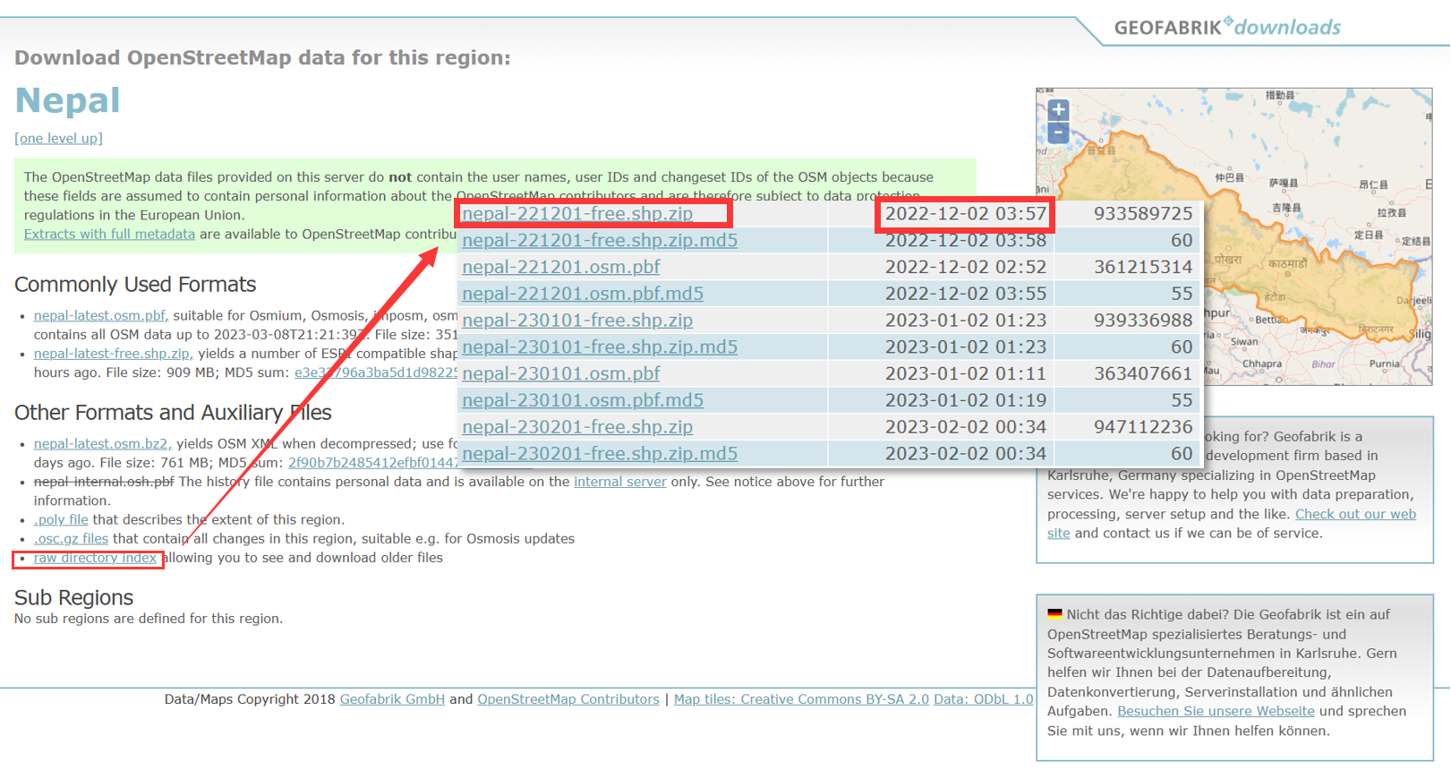Image resolution: width=1451 pixels, height=770 pixels.
Task: Click the Nepal page heading
Action: click(68, 100)
